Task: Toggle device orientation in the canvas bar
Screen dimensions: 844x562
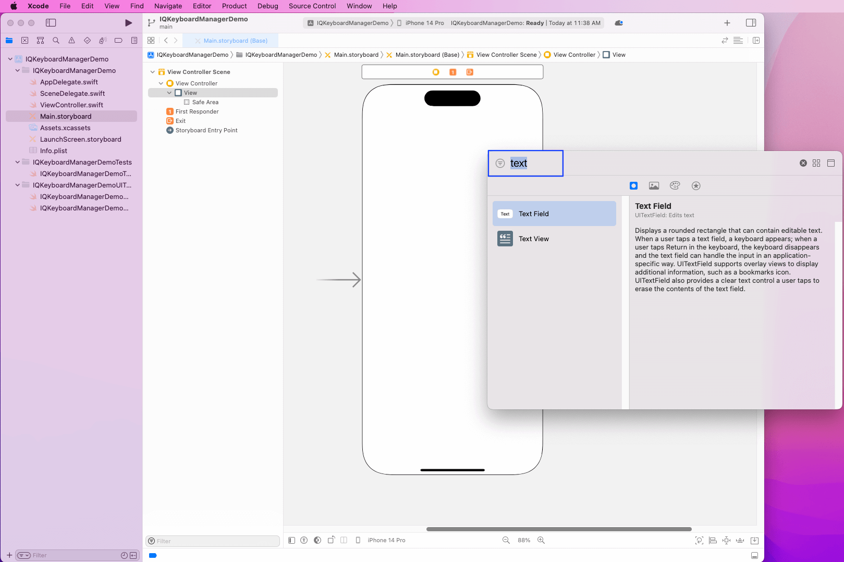Action: (x=331, y=540)
